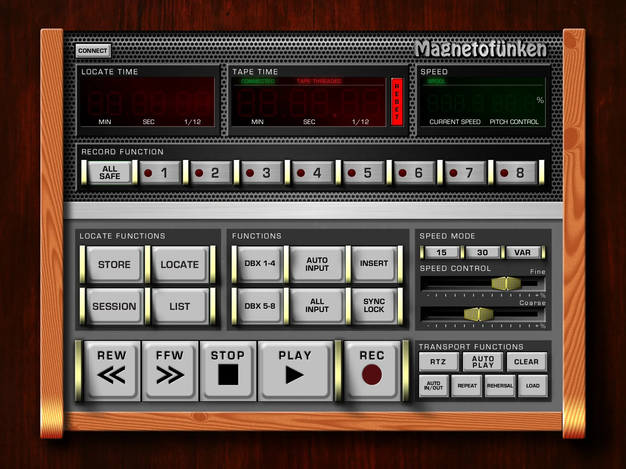Click the REW rewind transport button
This screenshot has width=626, height=469.
[112, 371]
